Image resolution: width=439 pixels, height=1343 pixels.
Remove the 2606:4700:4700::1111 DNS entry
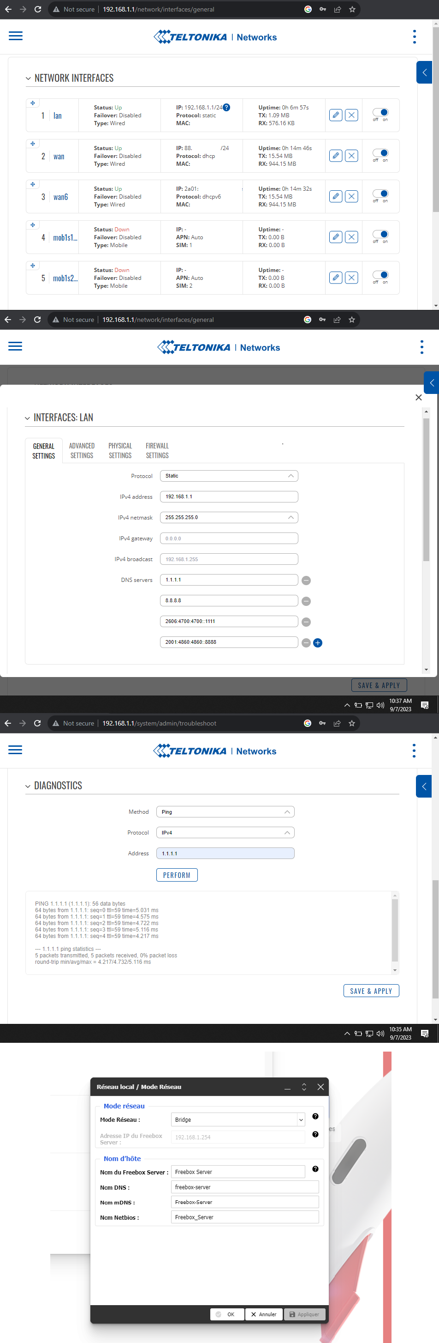click(306, 622)
